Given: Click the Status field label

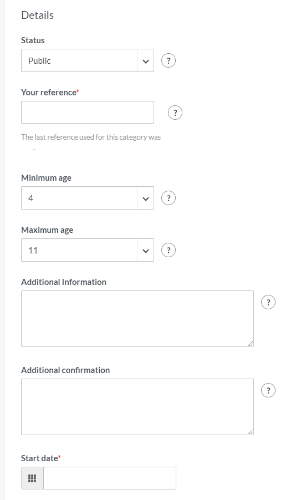Looking at the screenshot, I should 33,40.
